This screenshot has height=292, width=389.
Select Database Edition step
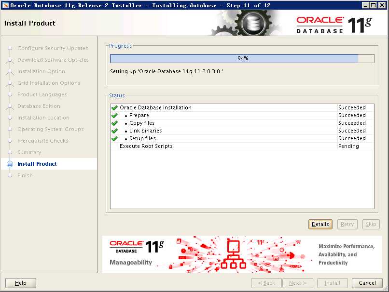[x=39, y=106]
